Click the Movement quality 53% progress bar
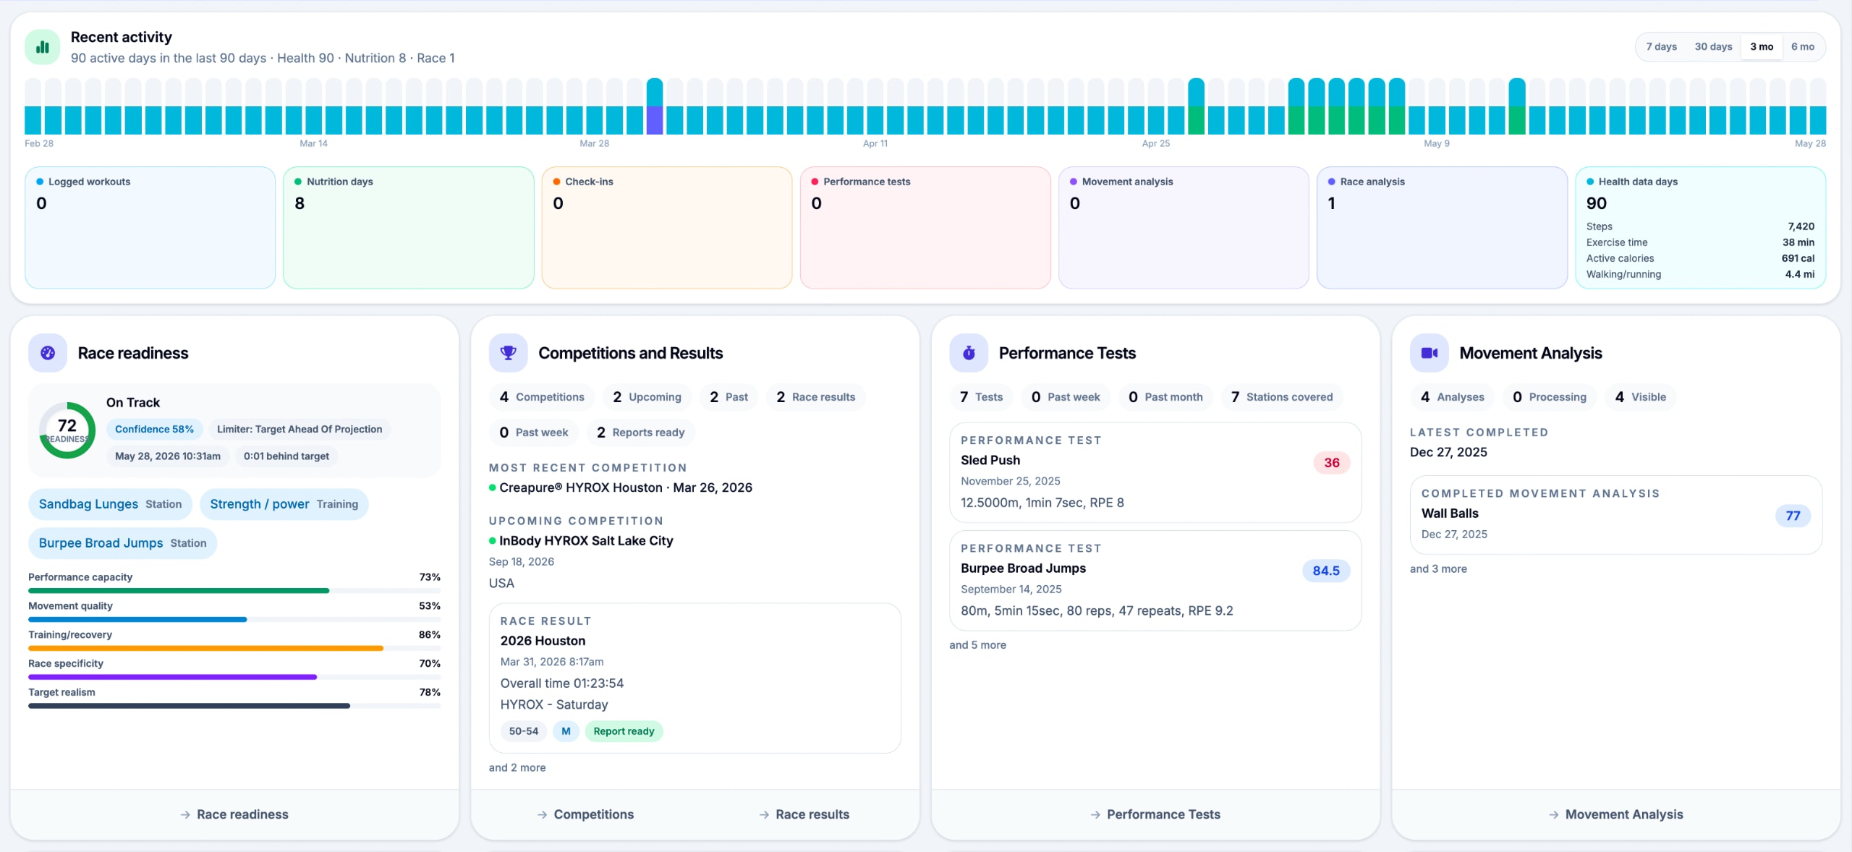Viewport: 1852px width, 852px height. [234, 620]
